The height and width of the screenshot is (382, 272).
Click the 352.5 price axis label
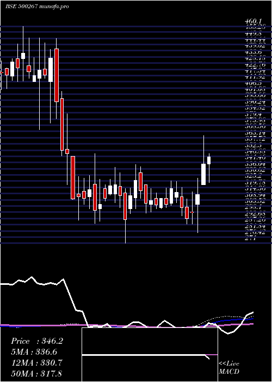click(253, 145)
